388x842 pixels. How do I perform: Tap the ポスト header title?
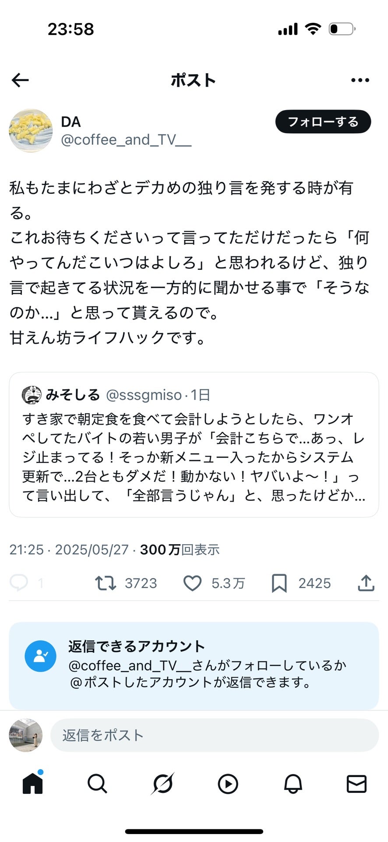193,79
